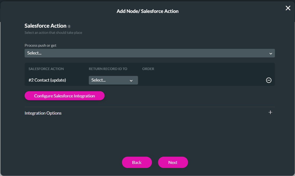The image size is (295, 176).
Task: Click the ORDER column header
Action: coord(148,69)
